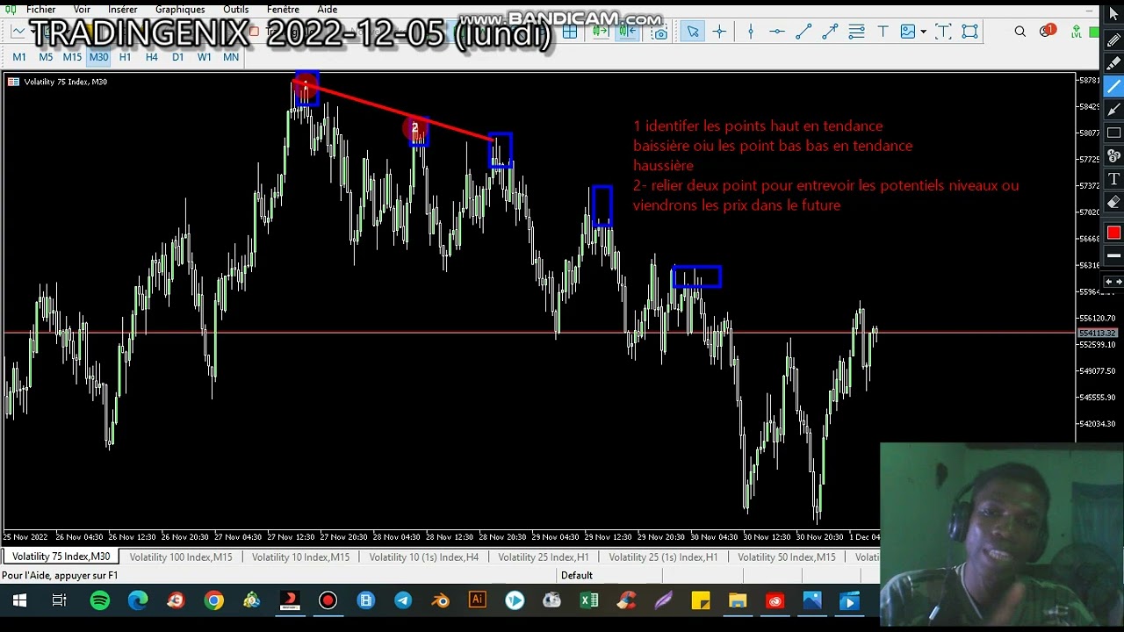This screenshot has width=1124, height=632.
Task: Select the text label bracket tool
Action: [x=943, y=32]
